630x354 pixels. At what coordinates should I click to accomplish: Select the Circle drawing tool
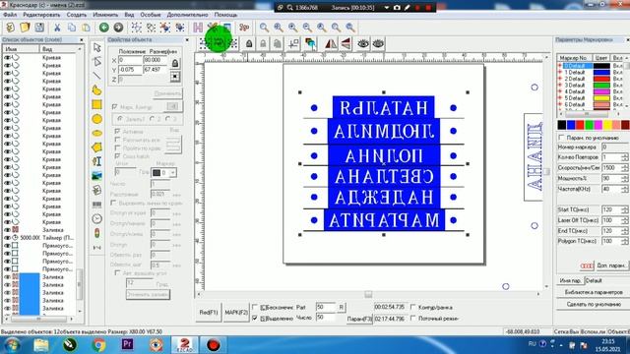coord(96,119)
